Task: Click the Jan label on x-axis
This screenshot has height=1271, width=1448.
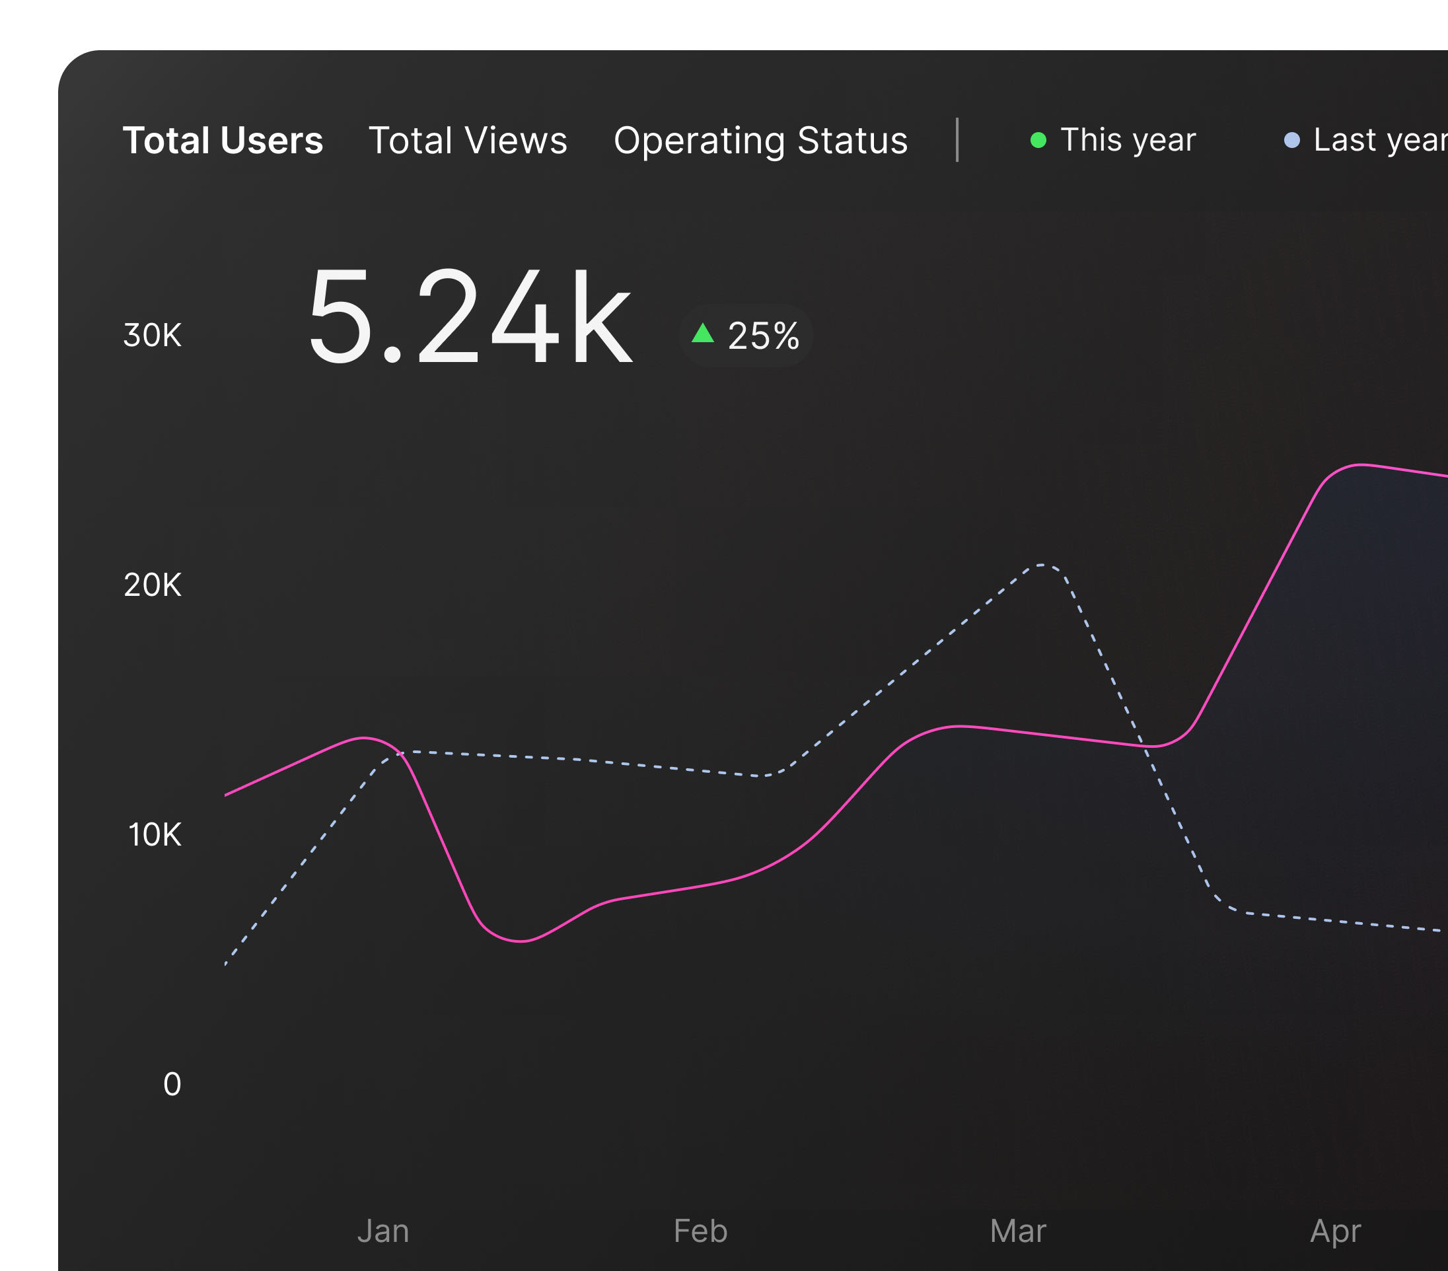Action: pyautogui.click(x=382, y=1231)
